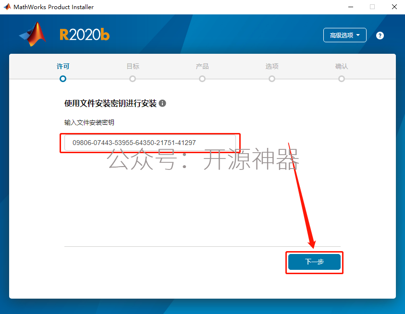This screenshot has width=405, height=314.
Task: Click the 确认 step circle marker
Action: tap(342, 79)
